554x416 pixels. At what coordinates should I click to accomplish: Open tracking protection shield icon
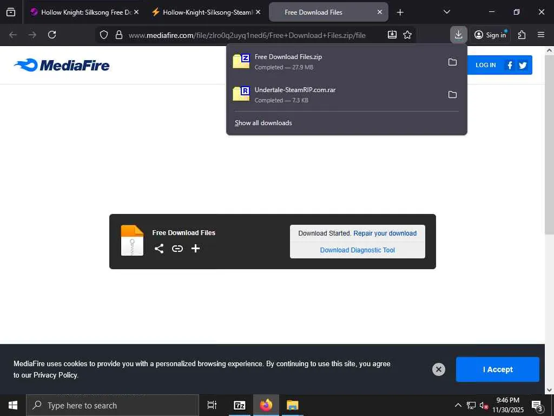[x=103, y=35]
